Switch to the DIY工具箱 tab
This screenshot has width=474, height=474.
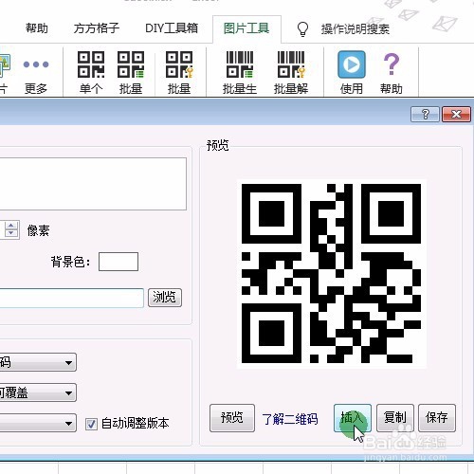point(172,28)
